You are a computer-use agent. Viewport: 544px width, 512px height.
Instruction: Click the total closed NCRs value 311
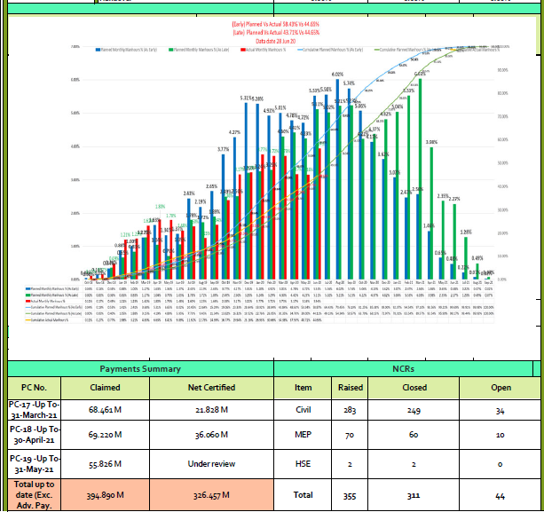pyautogui.click(x=412, y=494)
